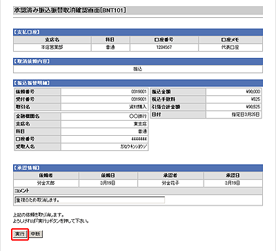The width and height of the screenshot is (276, 251).
Task: Click the 実行 button to execute cancellation
Action: pos(20,234)
